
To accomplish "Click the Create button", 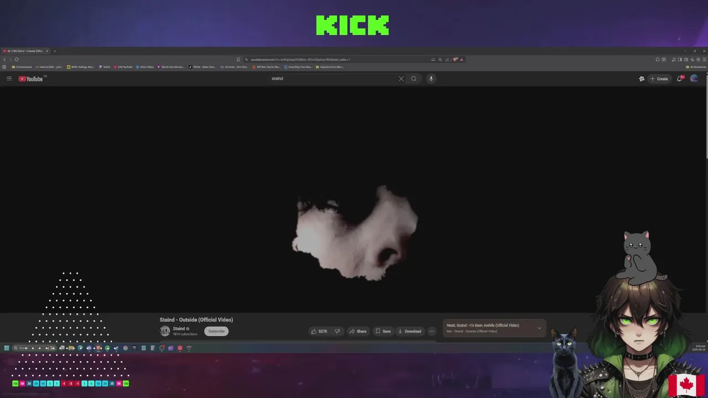I will pyautogui.click(x=659, y=78).
